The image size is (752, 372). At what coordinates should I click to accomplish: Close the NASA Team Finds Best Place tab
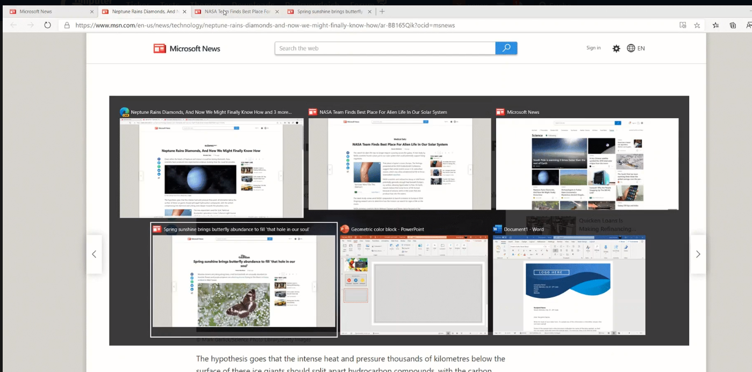click(277, 11)
